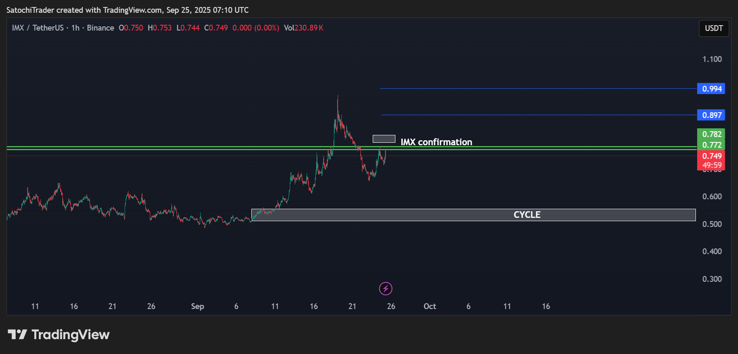Click the Binance exchange name in header

click(100, 28)
